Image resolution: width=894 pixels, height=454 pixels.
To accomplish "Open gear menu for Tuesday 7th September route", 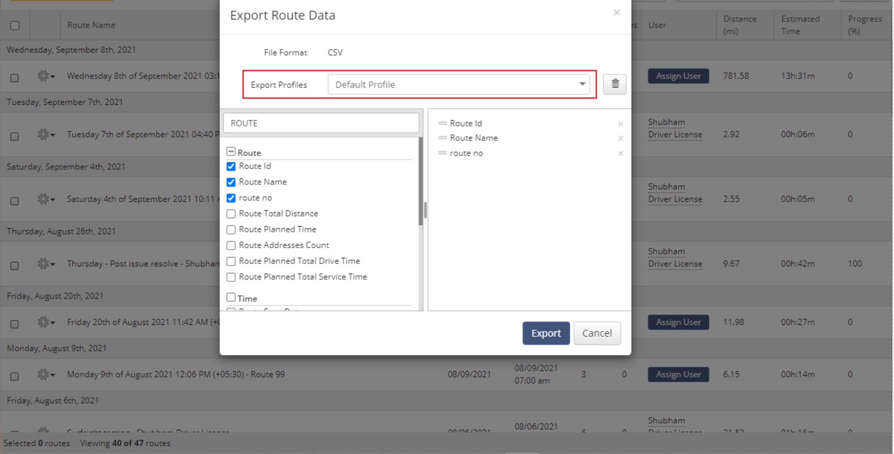I will click(46, 134).
